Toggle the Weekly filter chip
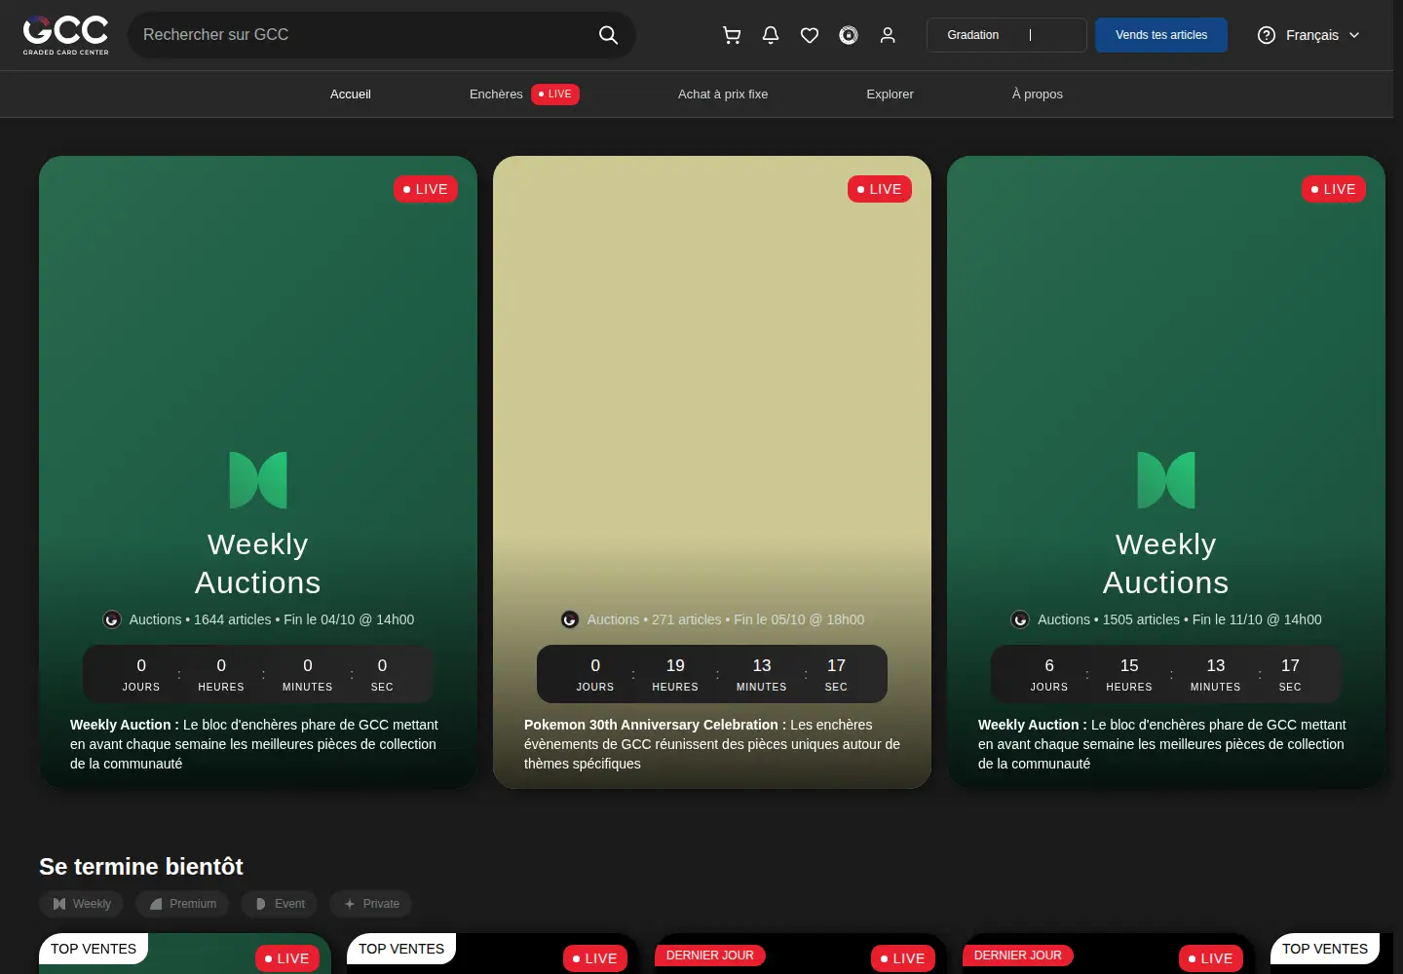Screen dimensions: 1403x974 (x=82, y=904)
